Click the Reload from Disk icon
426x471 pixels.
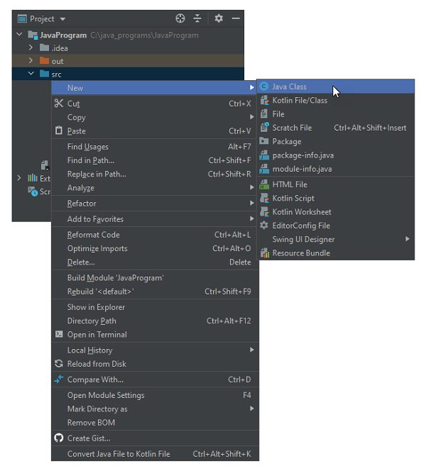click(59, 364)
